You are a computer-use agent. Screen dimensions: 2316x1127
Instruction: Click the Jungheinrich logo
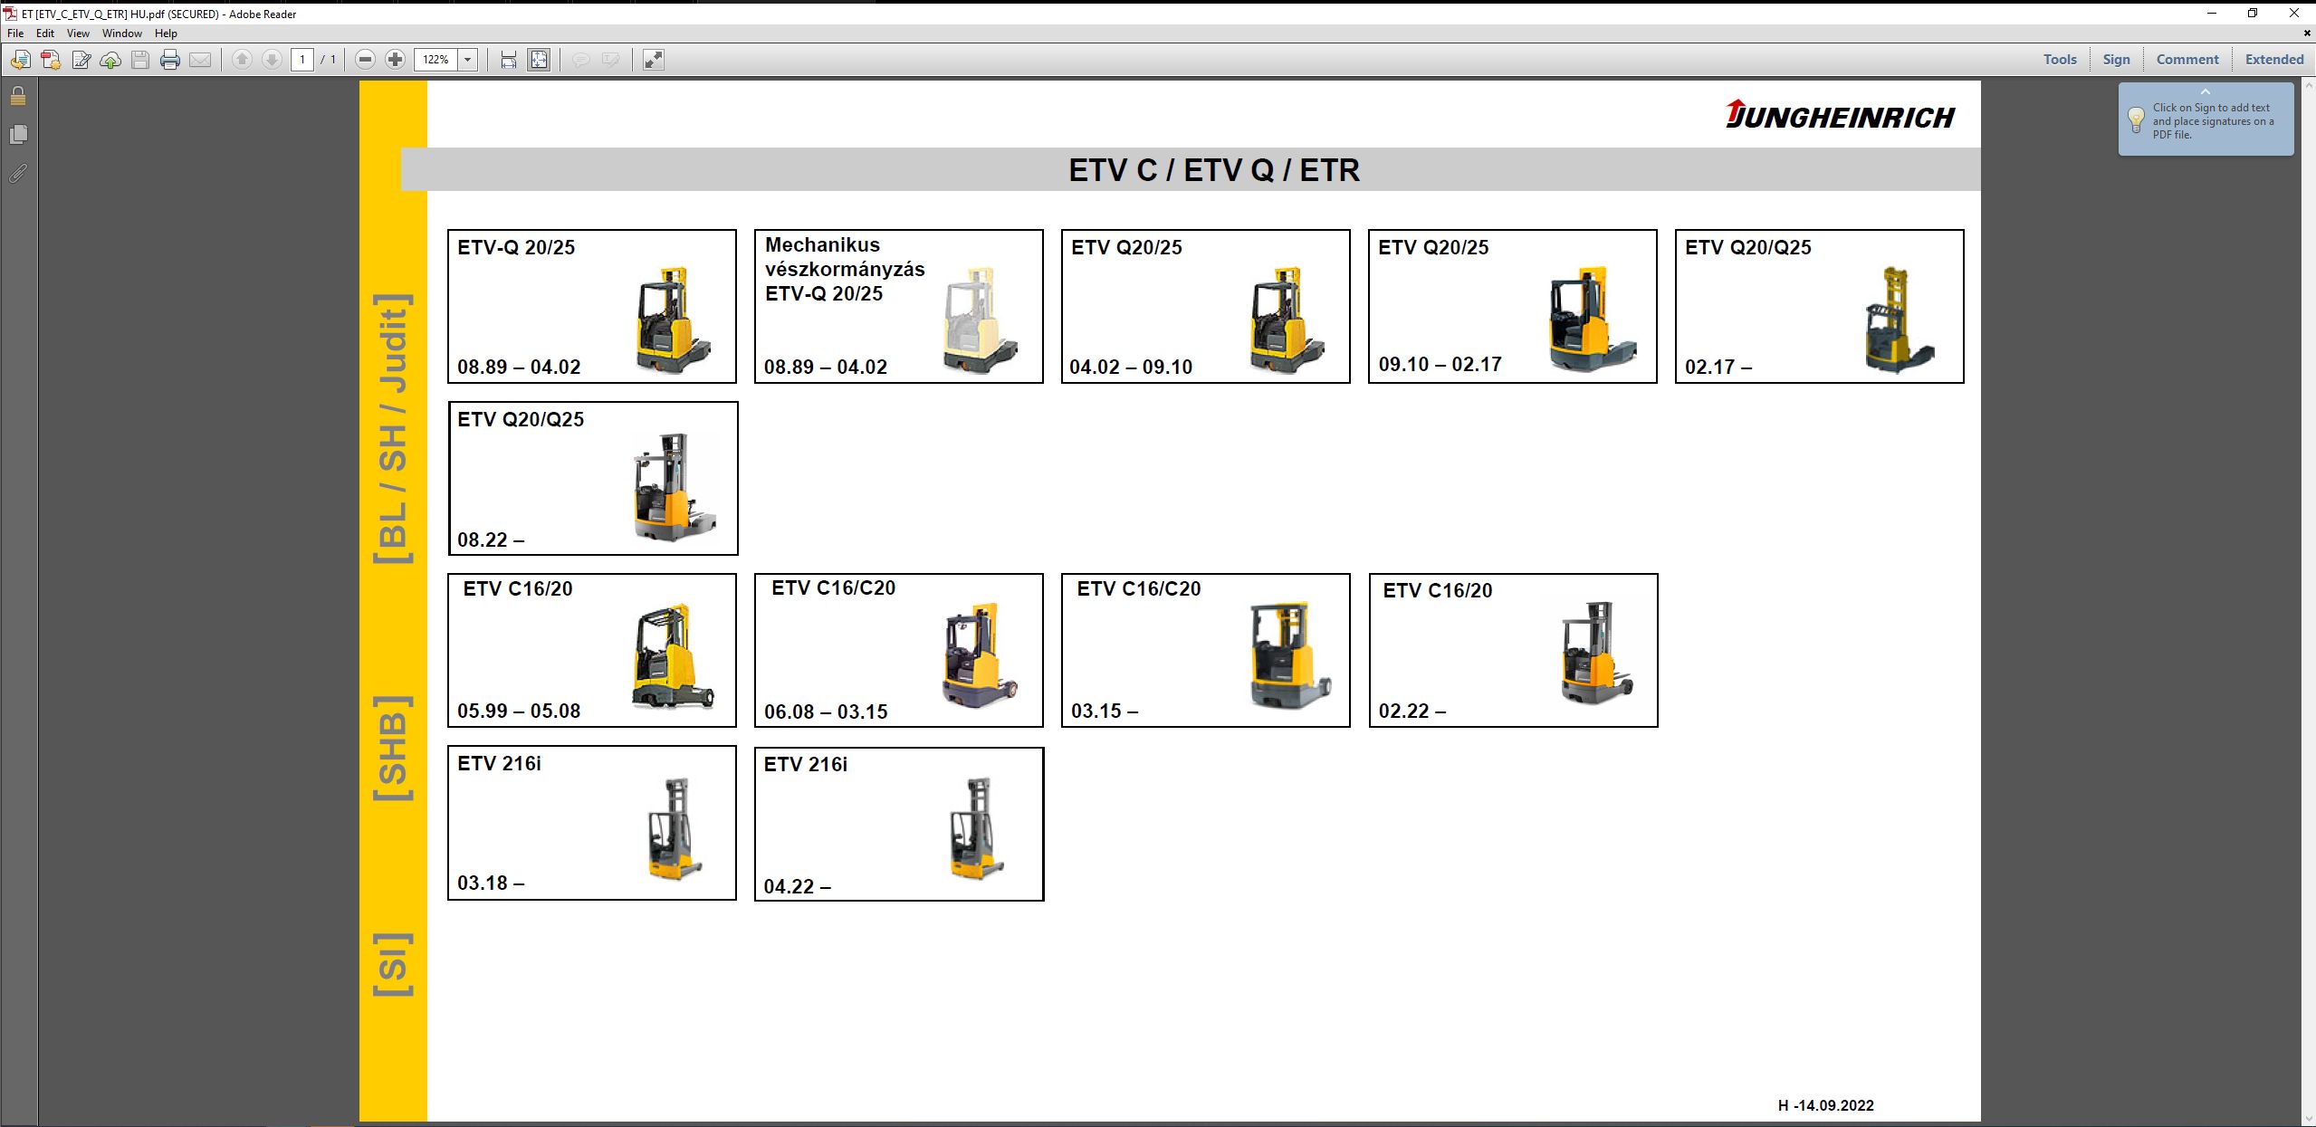1840,115
